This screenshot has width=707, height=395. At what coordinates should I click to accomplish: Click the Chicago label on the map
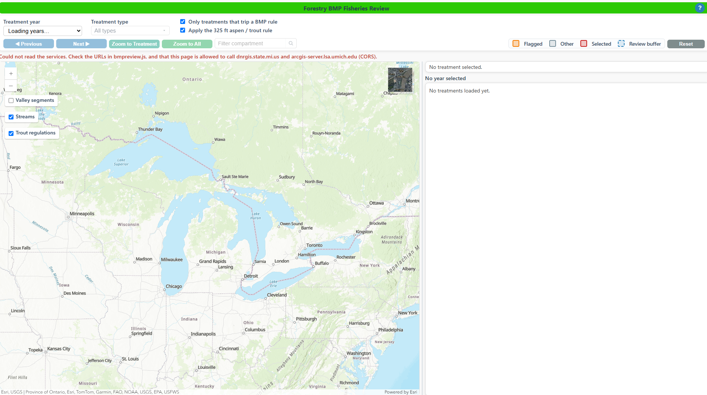coord(174,286)
